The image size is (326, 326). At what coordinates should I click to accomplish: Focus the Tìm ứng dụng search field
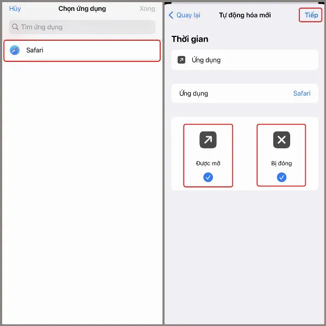pos(82,27)
